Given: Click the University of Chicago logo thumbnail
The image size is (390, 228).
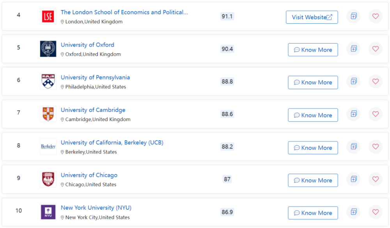Looking at the screenshot, I should tap(48, 179).
